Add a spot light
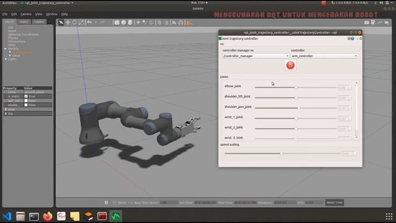 pyautogui.click(x=144, y=22)
